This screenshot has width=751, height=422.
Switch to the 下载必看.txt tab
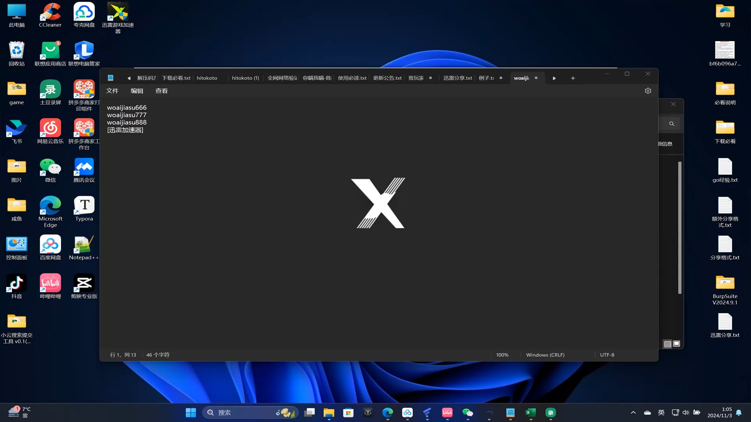point(176,78)
